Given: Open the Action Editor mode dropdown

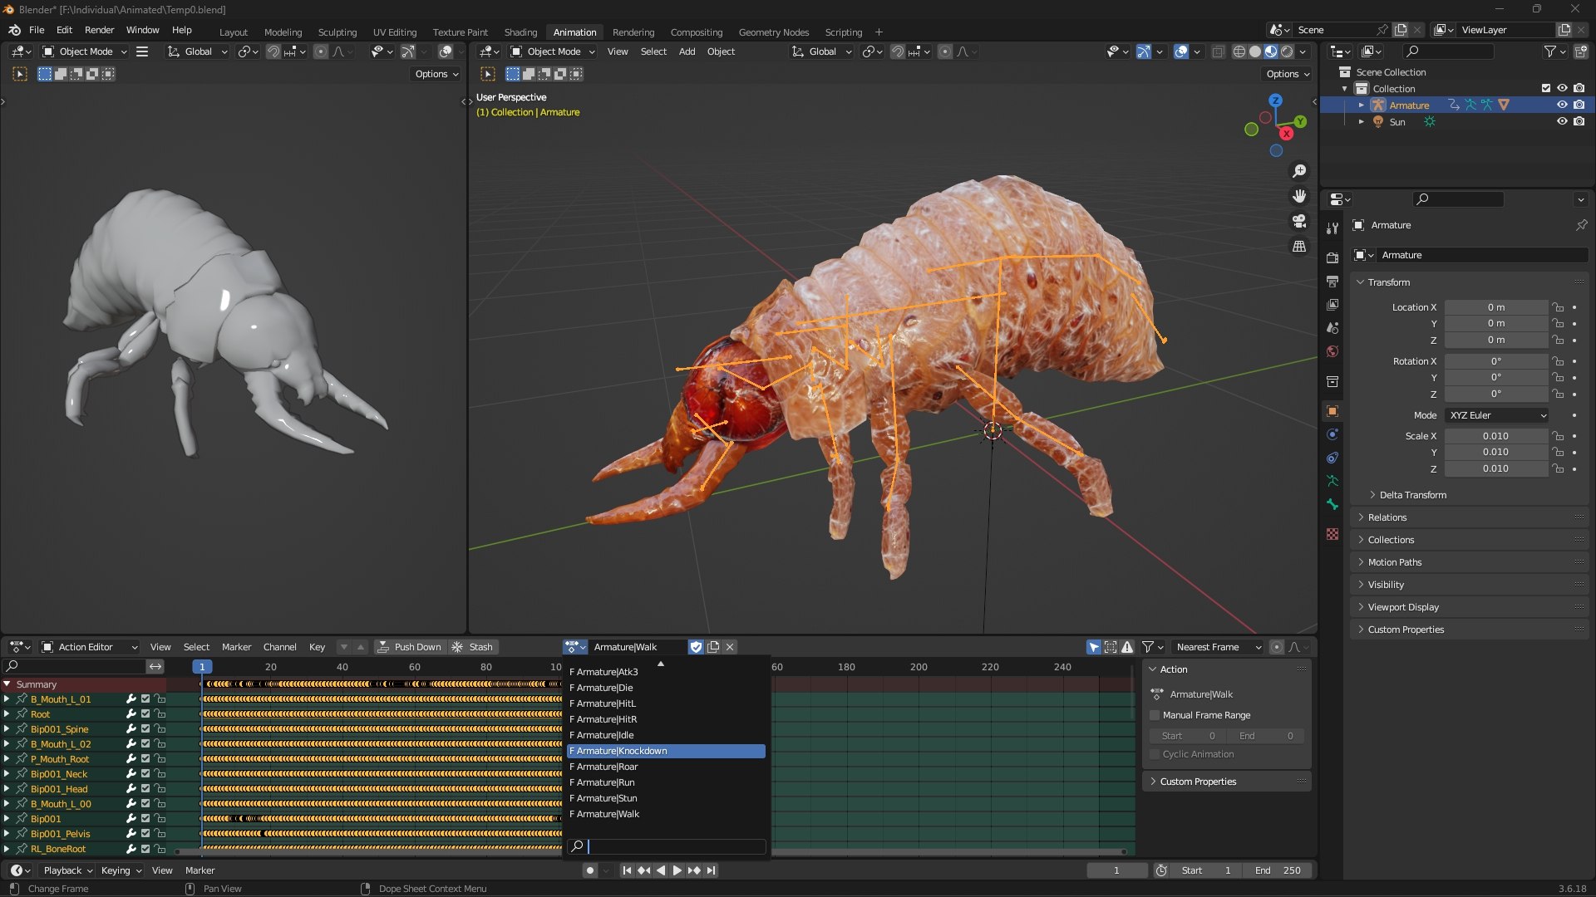Looking at the screenshot, I should point(89,647).
